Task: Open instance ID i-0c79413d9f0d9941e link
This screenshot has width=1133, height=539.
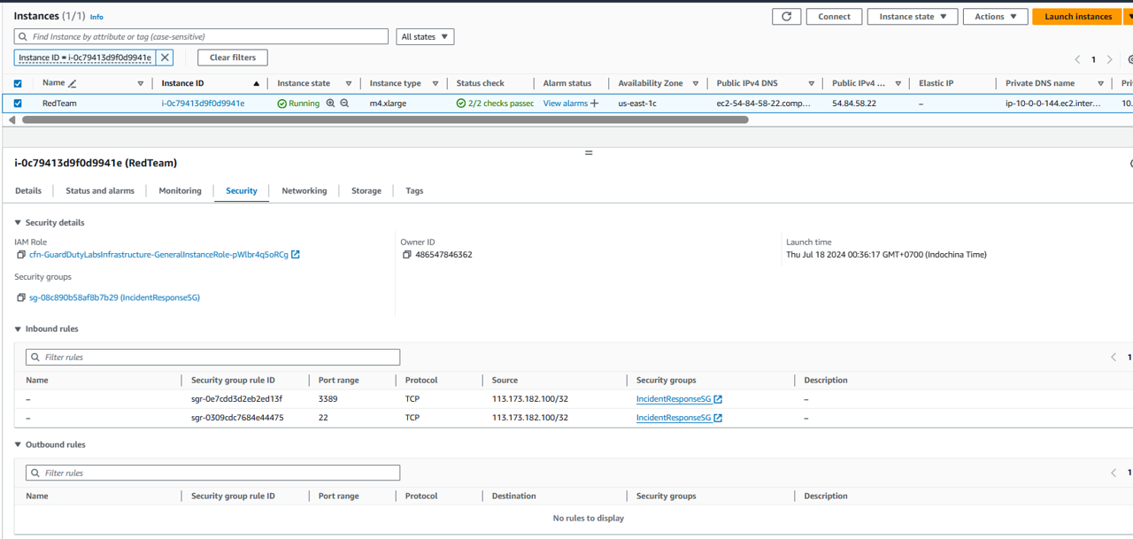Action: (203, 104)
